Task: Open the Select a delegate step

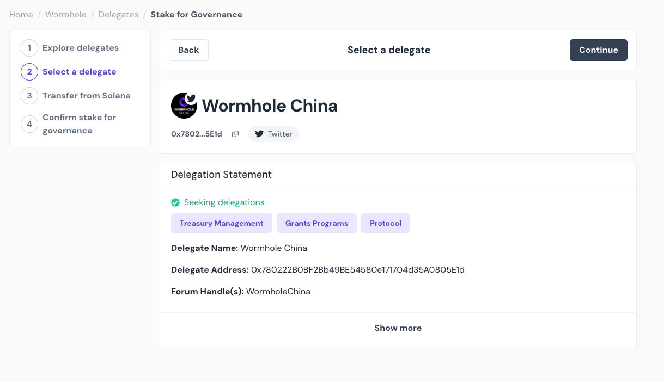Action: 80,72
